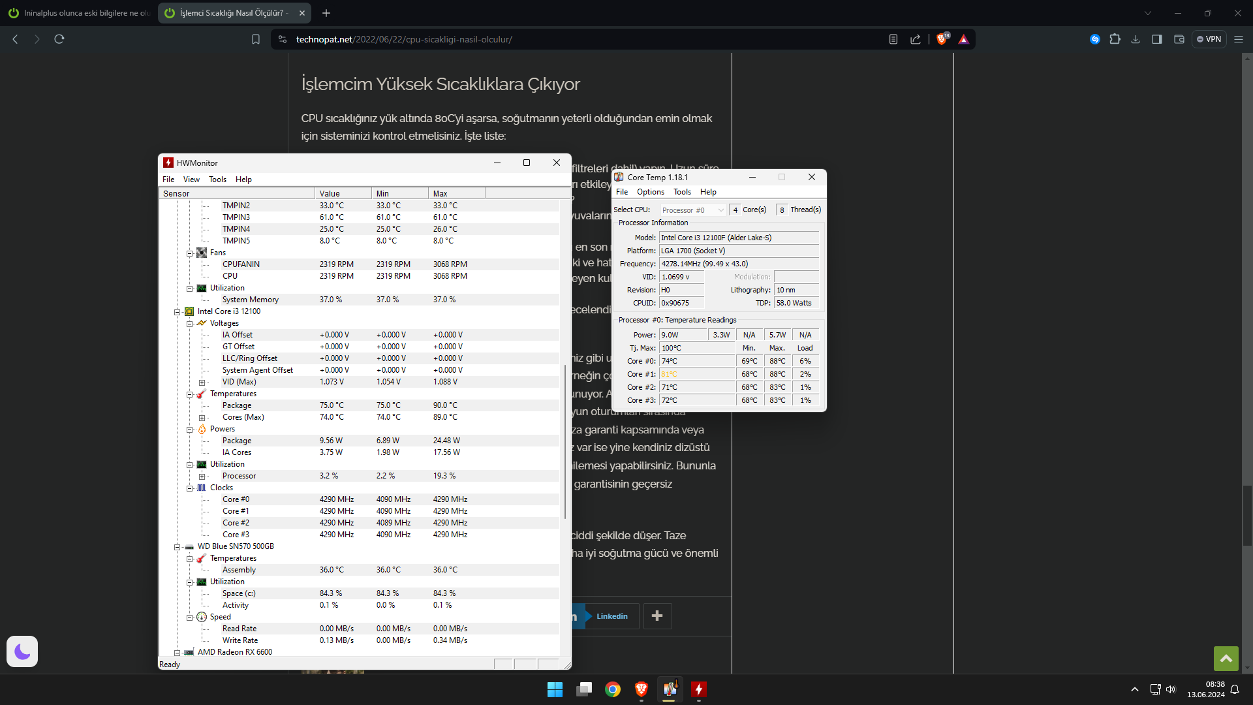Click the Brave Shields lion icon
Viewport: 1253px width, 705px height.
pyautogui.click(x=941, y=39)
